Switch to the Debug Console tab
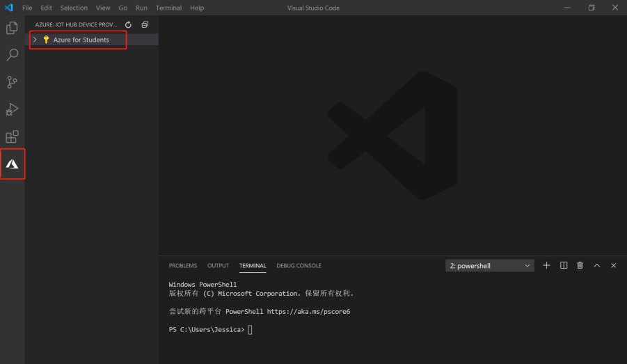This screenshot has width=627, height=364. (299, 266)
